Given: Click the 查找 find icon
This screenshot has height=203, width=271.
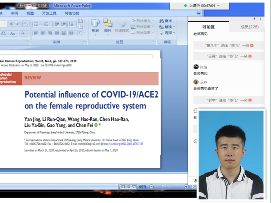Looking at the screenshot, I should pyautogui.click(x=161, y=21).
